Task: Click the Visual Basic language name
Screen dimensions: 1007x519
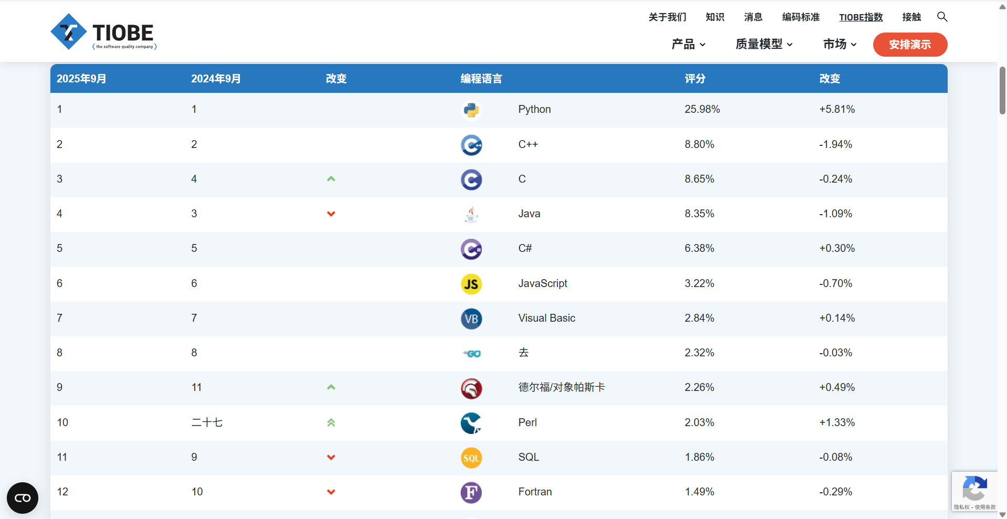Action: [x=547, y=318]
